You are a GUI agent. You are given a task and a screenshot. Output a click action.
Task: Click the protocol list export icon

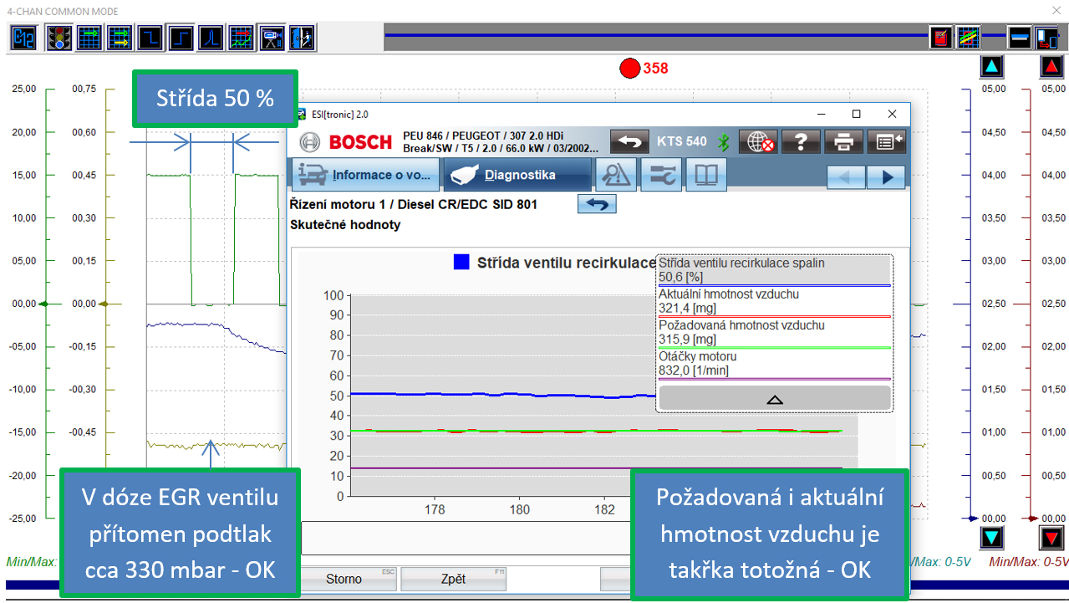tap(887, 142)
